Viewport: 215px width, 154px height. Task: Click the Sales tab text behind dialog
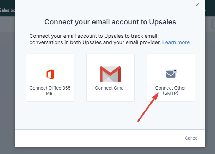(7, 10)
